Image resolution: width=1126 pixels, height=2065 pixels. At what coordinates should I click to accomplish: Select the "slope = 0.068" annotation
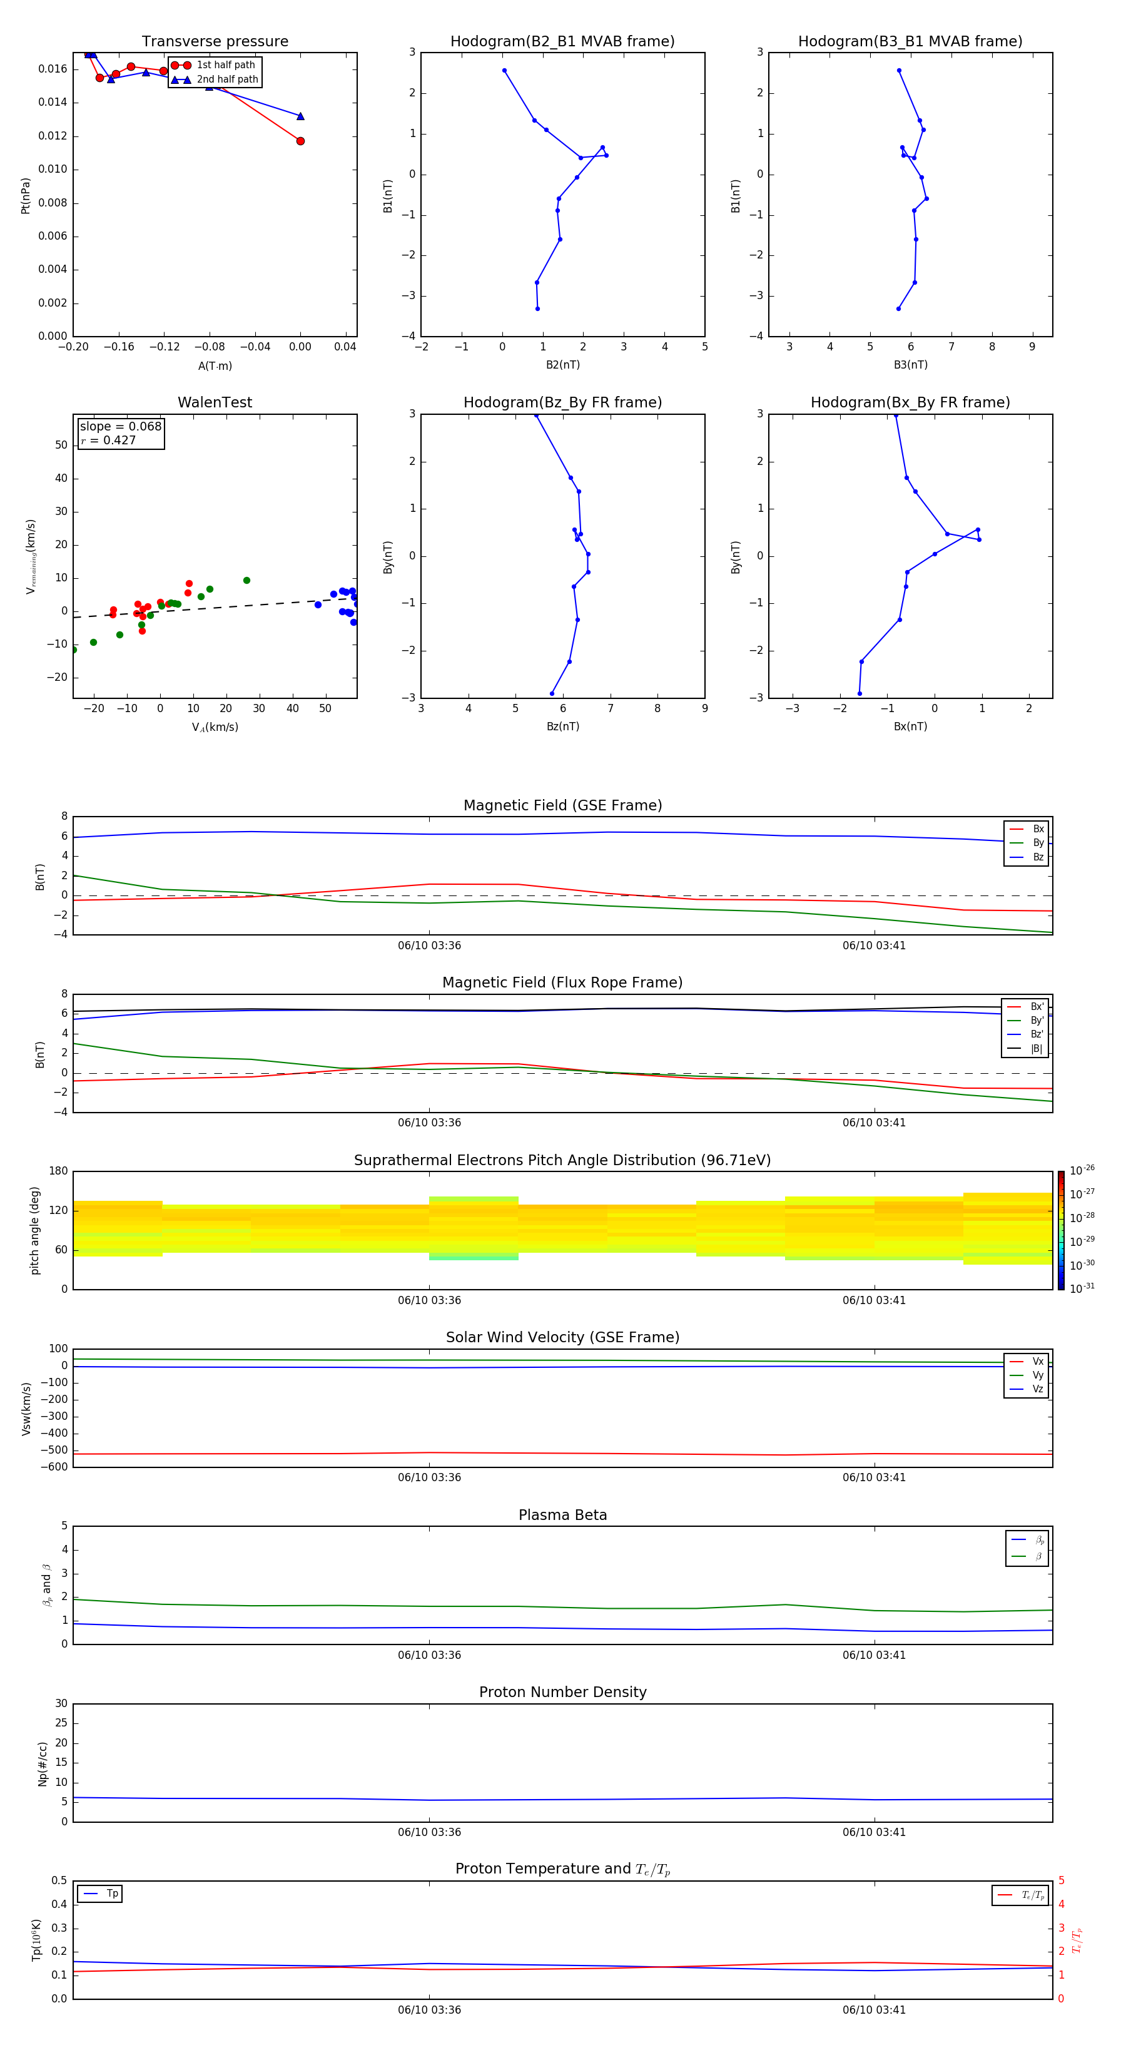[121, 427]
